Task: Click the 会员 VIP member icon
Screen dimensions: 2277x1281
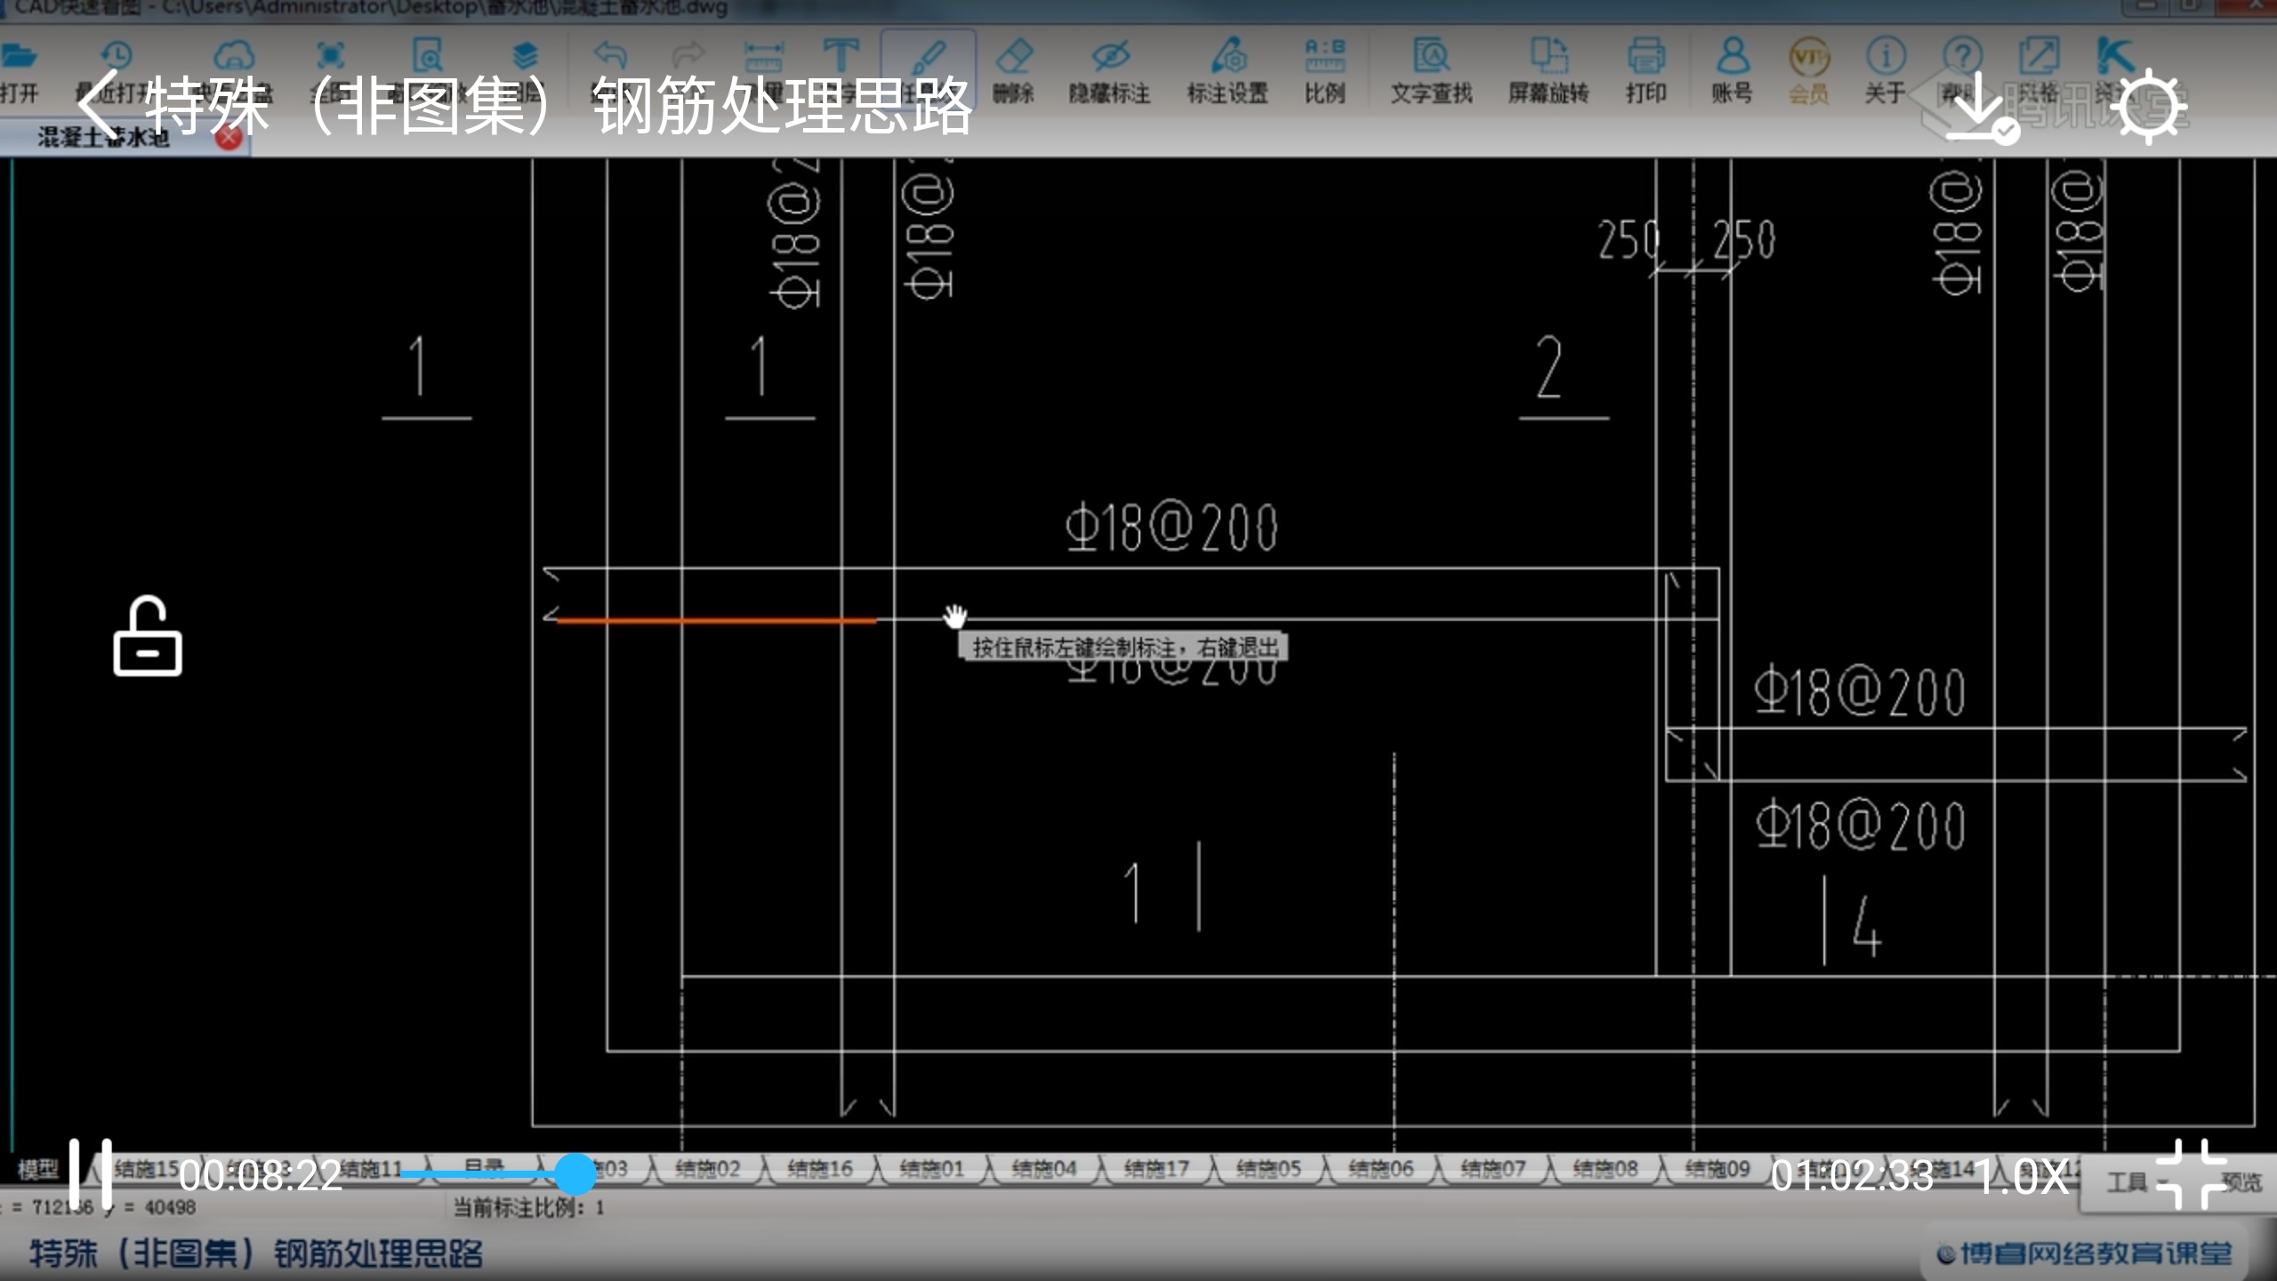Action: (1809, 71)
